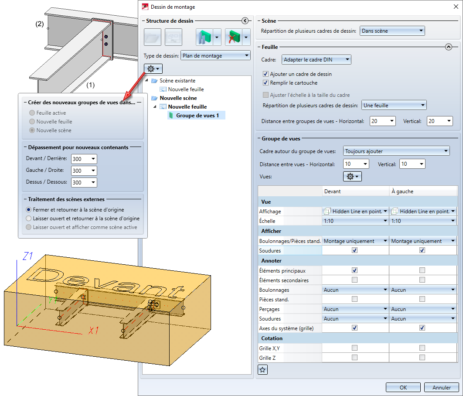Click the delete view group icon
Image resolution: width=463 pixels, height=396 pixels.
tap(233, 38)
